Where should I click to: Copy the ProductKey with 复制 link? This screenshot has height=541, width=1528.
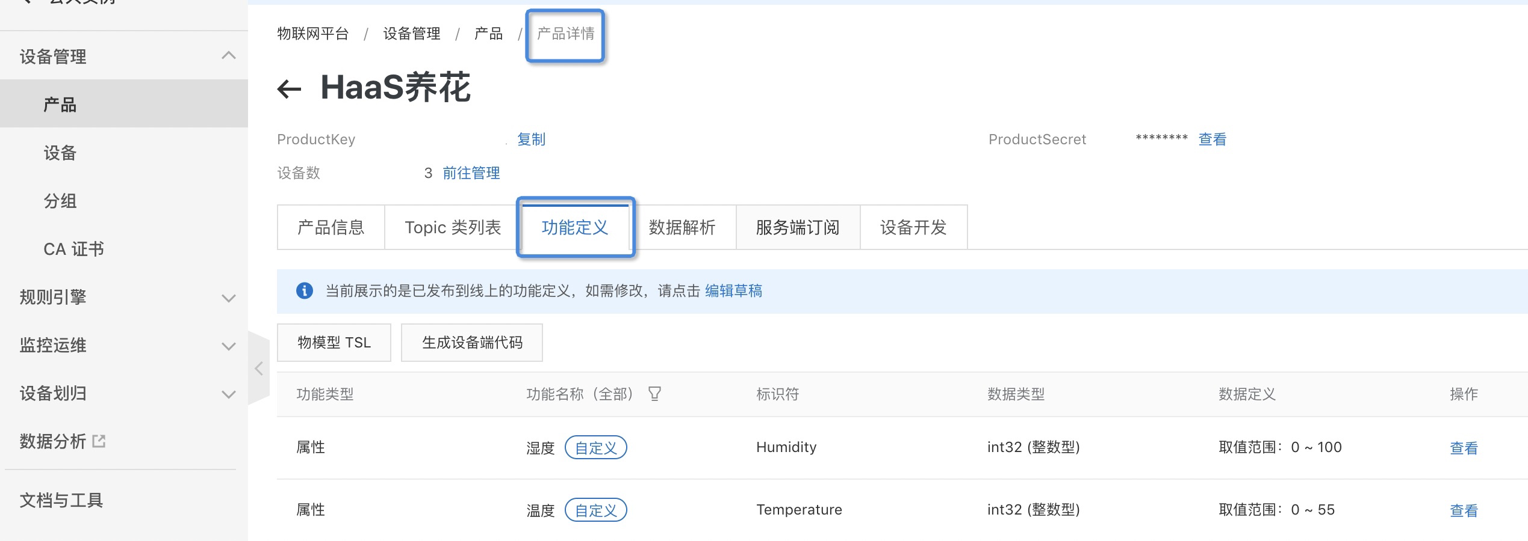click(531, 139)
